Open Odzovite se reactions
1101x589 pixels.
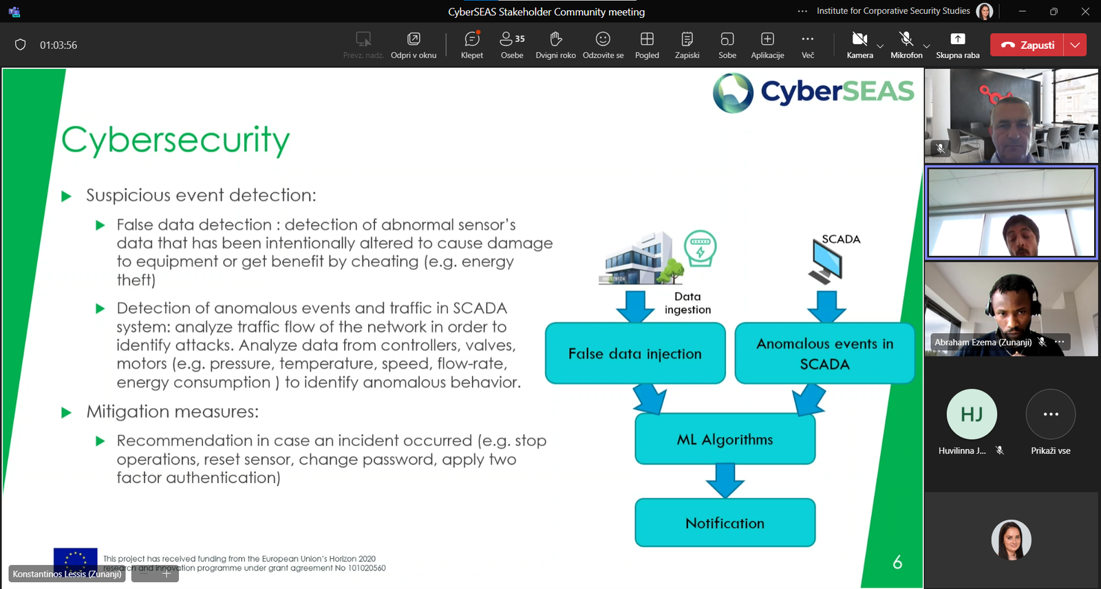tap(603, 45)
